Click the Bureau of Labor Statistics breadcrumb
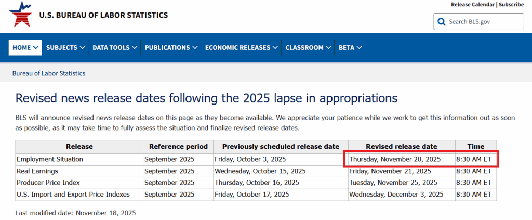The width and height of the screenshot is (532, 220). (x=49, y=73)
